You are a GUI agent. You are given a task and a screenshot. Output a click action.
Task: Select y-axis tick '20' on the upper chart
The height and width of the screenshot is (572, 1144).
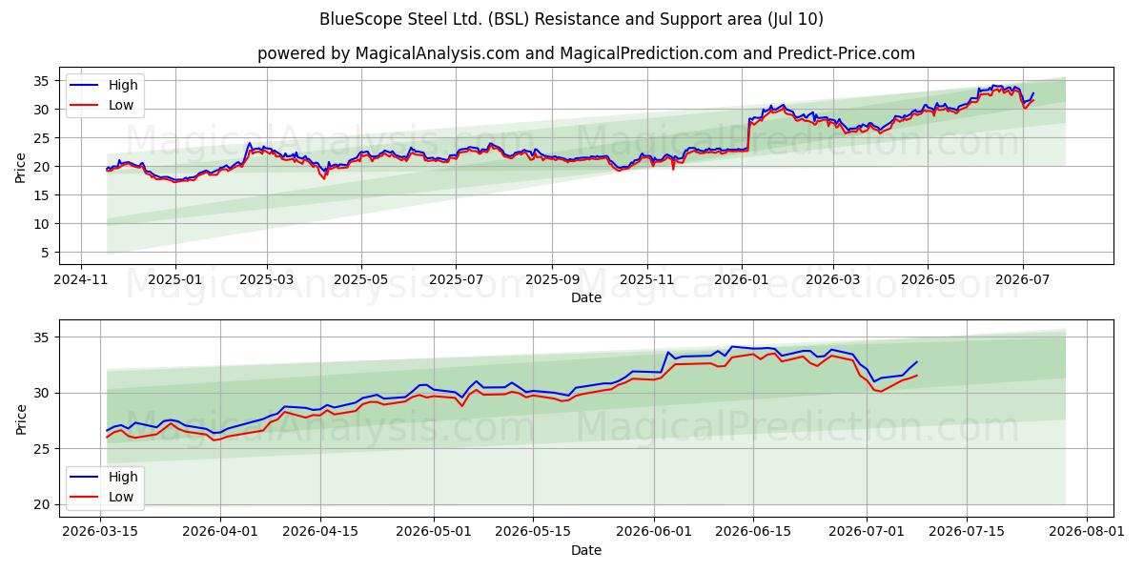coord(44,167)
